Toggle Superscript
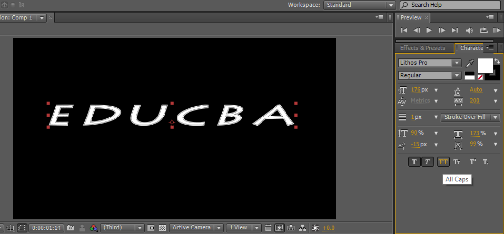This screenshot has height=234, width=504. coord(472,162)
